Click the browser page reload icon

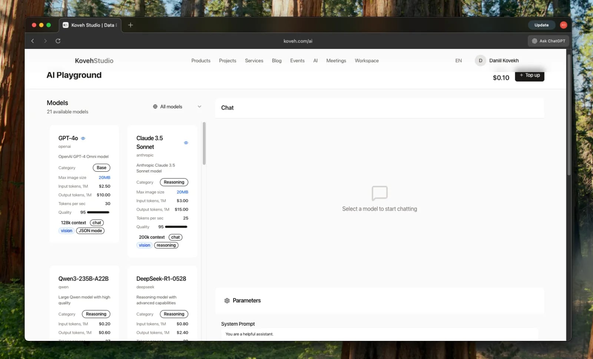tap(58, 41)
